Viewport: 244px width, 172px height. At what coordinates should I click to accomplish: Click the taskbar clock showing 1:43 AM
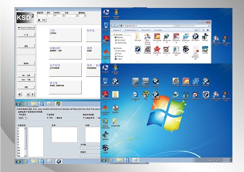226,160
